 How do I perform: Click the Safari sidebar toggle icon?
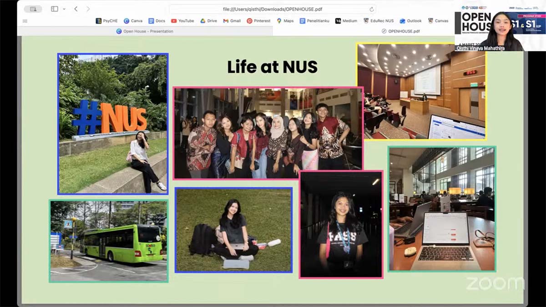point(54,9)
